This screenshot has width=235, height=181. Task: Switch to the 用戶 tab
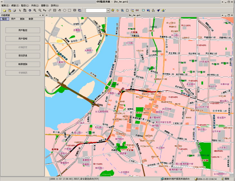pos(13,19)
